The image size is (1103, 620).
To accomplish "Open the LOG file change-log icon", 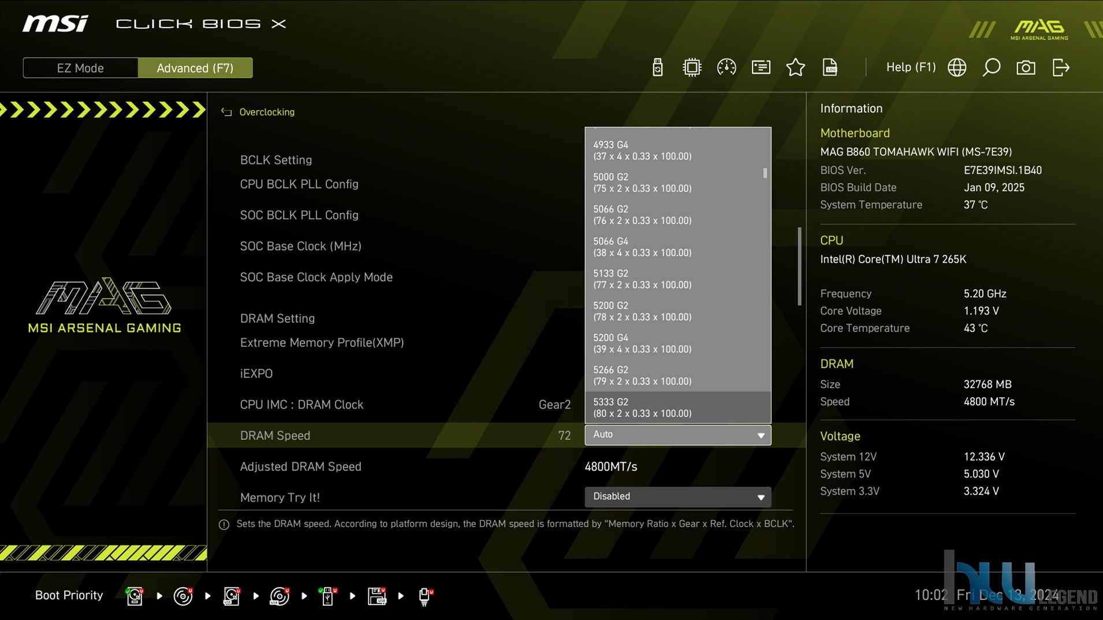I will coord(830,68).
